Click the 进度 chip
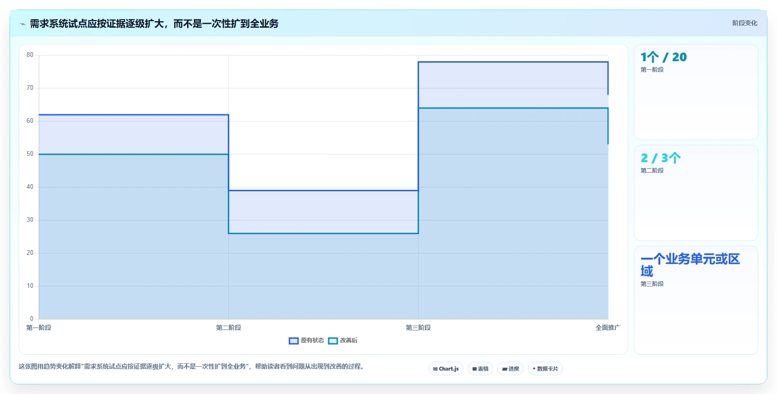Image resolution: width=777 pixels, height=394 pixels. click(511, 369)
